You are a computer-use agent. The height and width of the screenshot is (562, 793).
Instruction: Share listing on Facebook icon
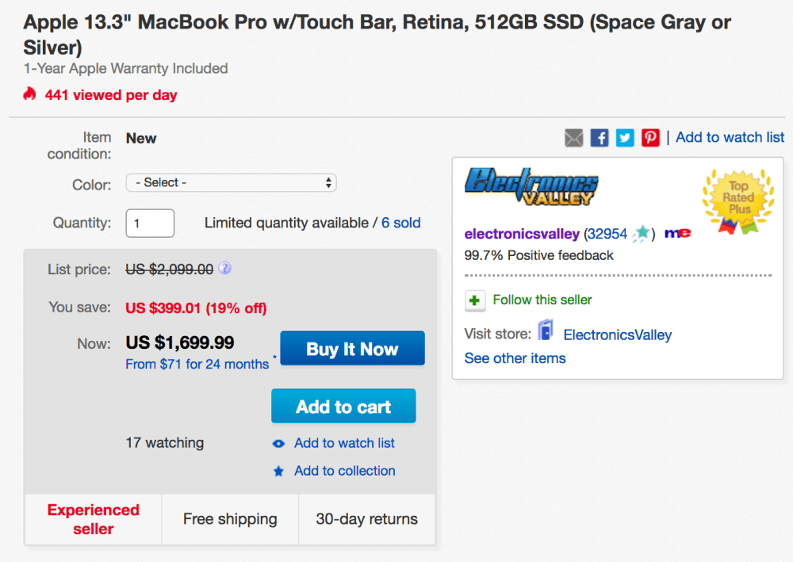coord(600,138)
